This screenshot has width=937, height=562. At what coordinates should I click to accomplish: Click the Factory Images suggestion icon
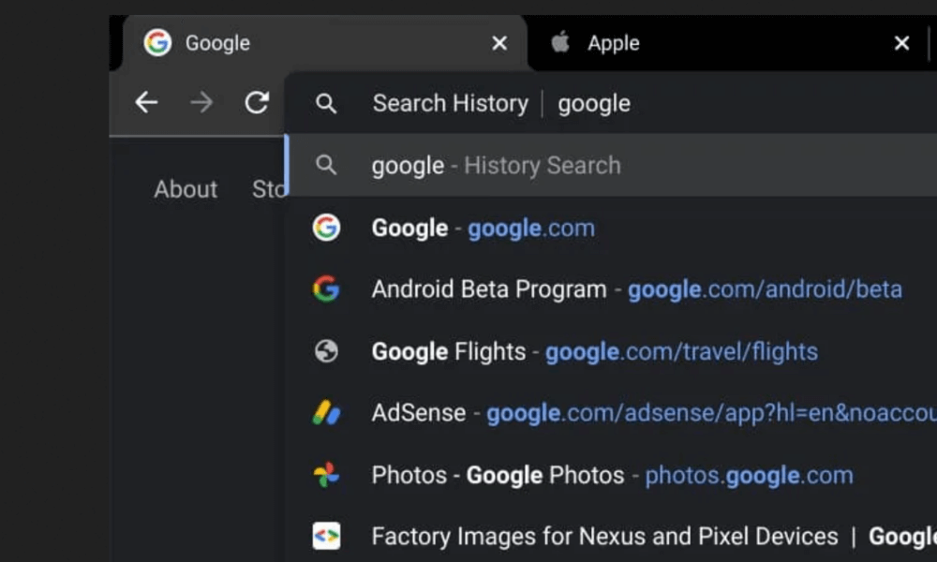(x=326, y=537)
